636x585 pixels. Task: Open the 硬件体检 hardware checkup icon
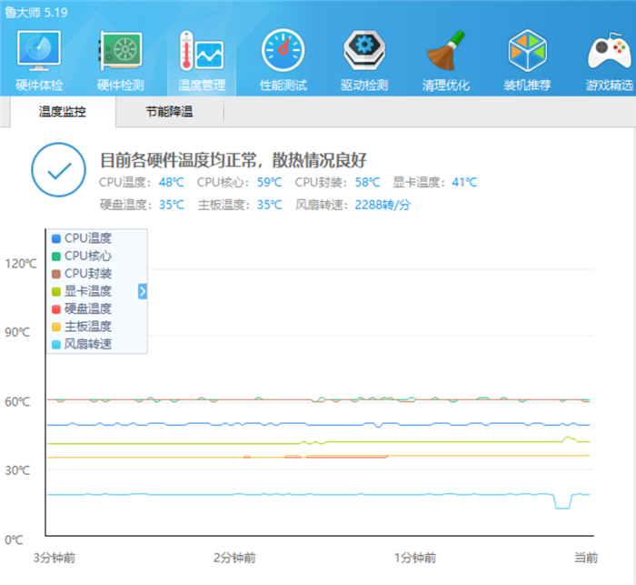[x=39, y=52]
